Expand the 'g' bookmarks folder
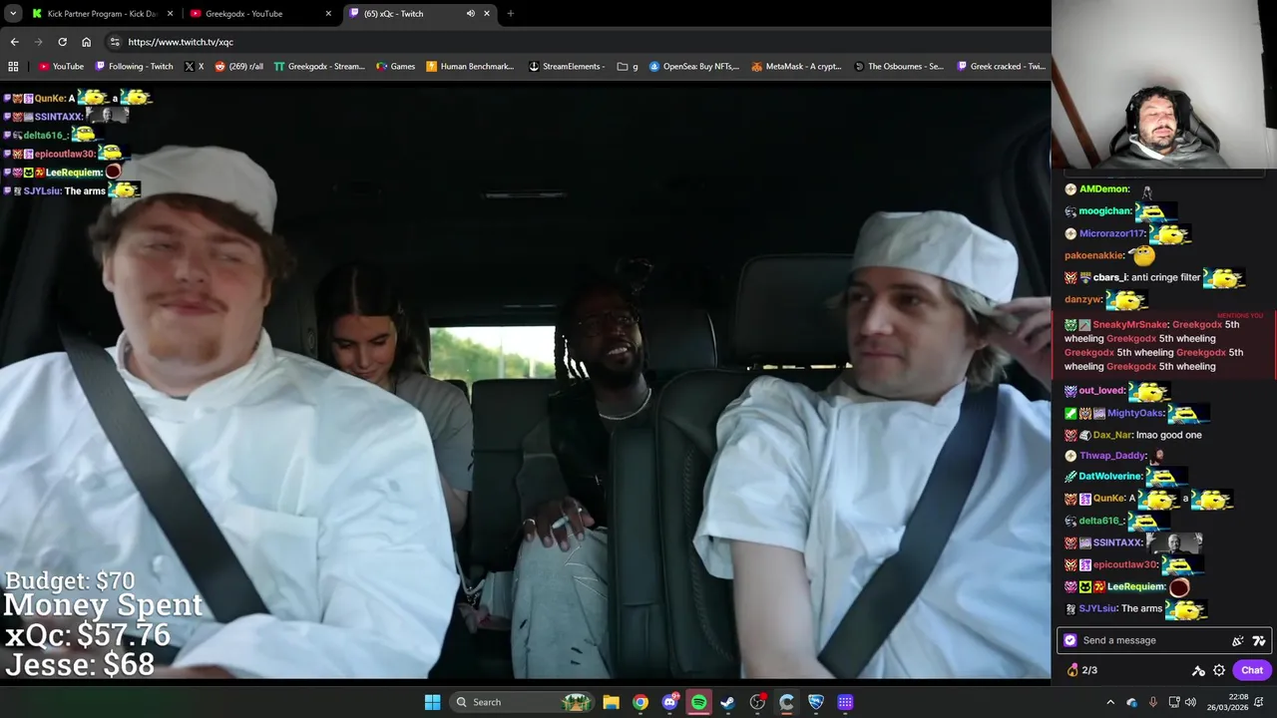1277x718 pixels. (x=628, y=67)
